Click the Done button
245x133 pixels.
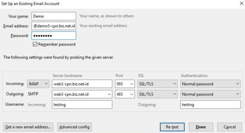click(201, 127)
